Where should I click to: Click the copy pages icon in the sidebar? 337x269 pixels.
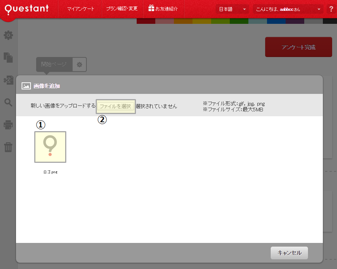[x=9, y=58]
